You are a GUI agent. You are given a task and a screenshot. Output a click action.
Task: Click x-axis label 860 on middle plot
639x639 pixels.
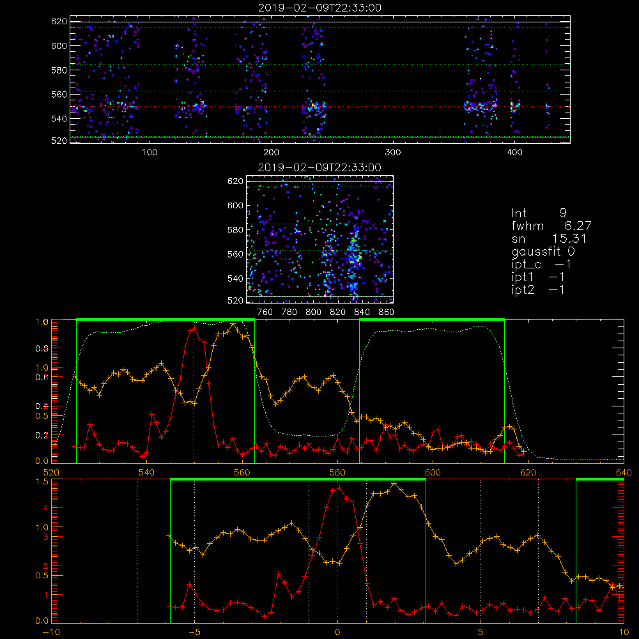tap(387, 312)
